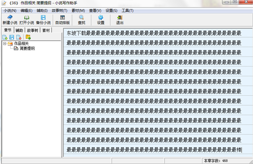Open the 编辑(E) menu

click(x=27, y=11)
